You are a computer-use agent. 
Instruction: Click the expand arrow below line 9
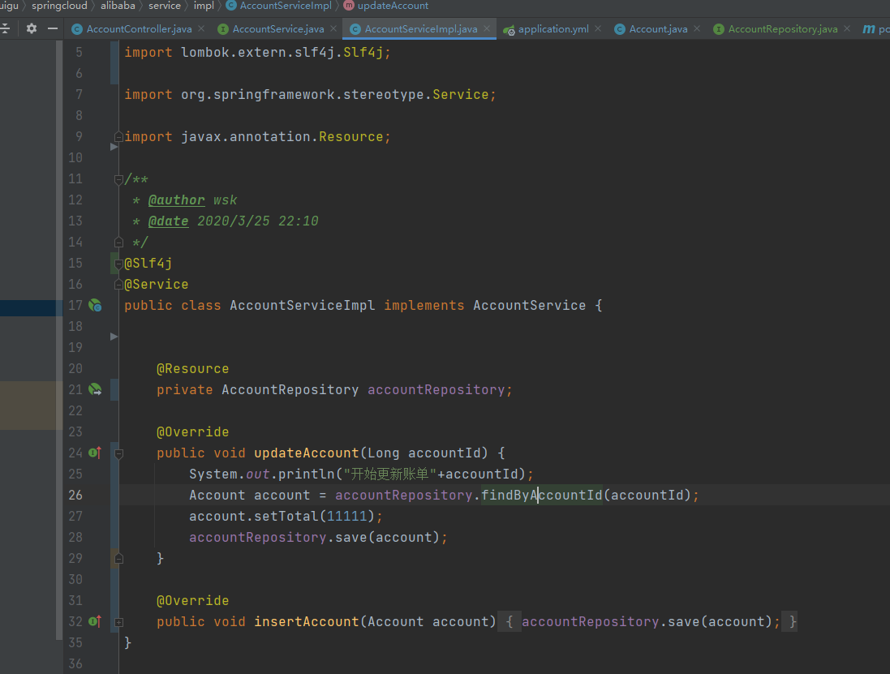[x=114, y=147]
